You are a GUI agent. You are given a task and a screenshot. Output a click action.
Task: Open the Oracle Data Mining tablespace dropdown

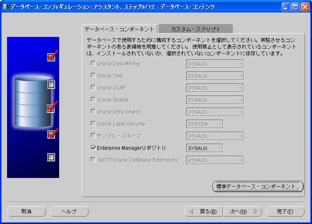tap(215, 64)
